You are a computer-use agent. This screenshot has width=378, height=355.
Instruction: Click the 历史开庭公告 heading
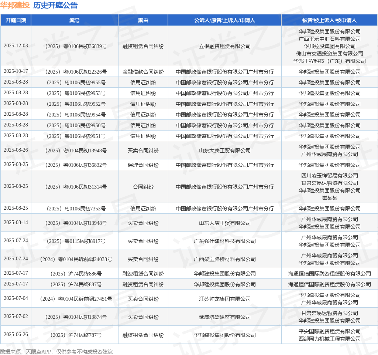tap(55, 5)
